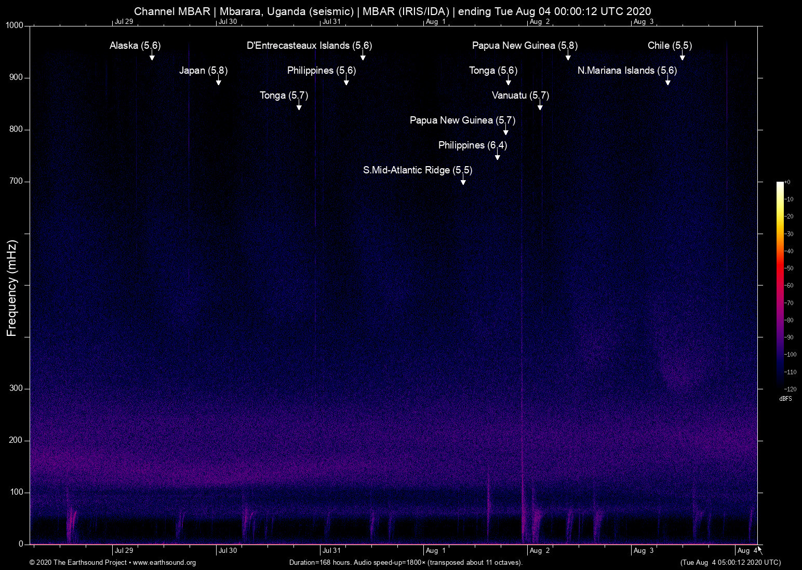This screenshot has height=570, width=802.
Task: Select the Jul 29 date label on bottom axis
Action: tap(124, 550)
